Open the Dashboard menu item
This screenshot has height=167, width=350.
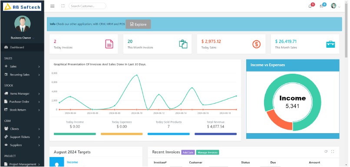pos(22,47)
